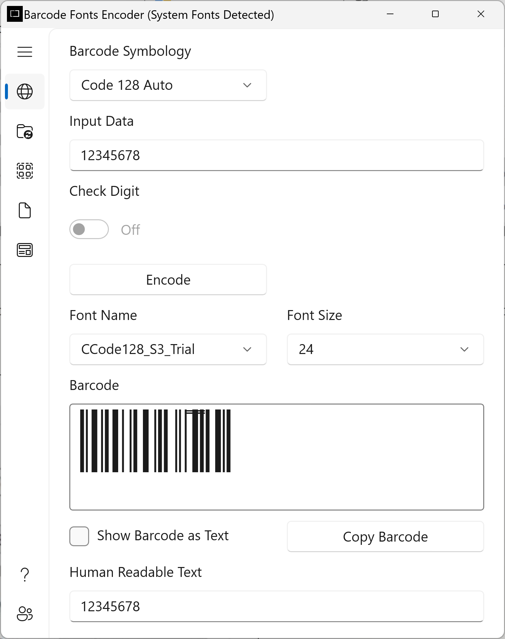
Task: Open the people accounts sidebar icon
Action: [x=25, y=614]
